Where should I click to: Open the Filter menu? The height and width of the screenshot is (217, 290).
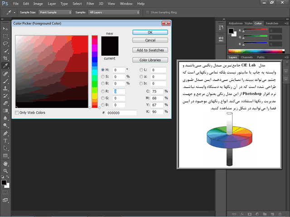pos(90,4)
